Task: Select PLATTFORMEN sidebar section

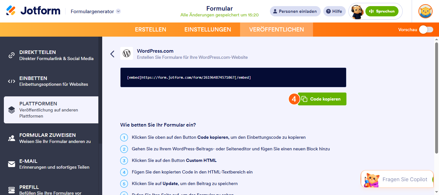Action: pos(51,110)
